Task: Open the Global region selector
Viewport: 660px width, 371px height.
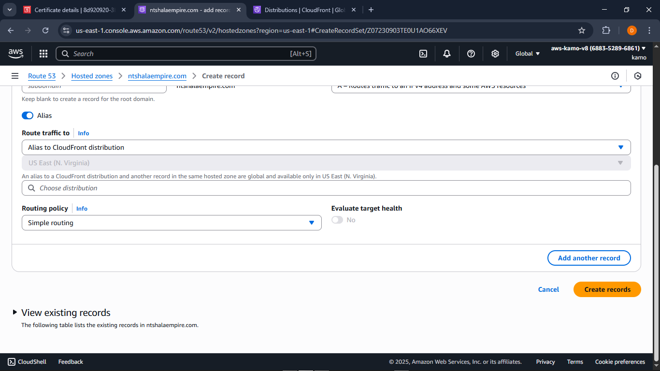Action: 527,54
